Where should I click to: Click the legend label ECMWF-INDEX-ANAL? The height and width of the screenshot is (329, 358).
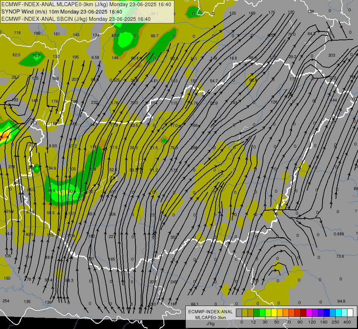point(211,312)
